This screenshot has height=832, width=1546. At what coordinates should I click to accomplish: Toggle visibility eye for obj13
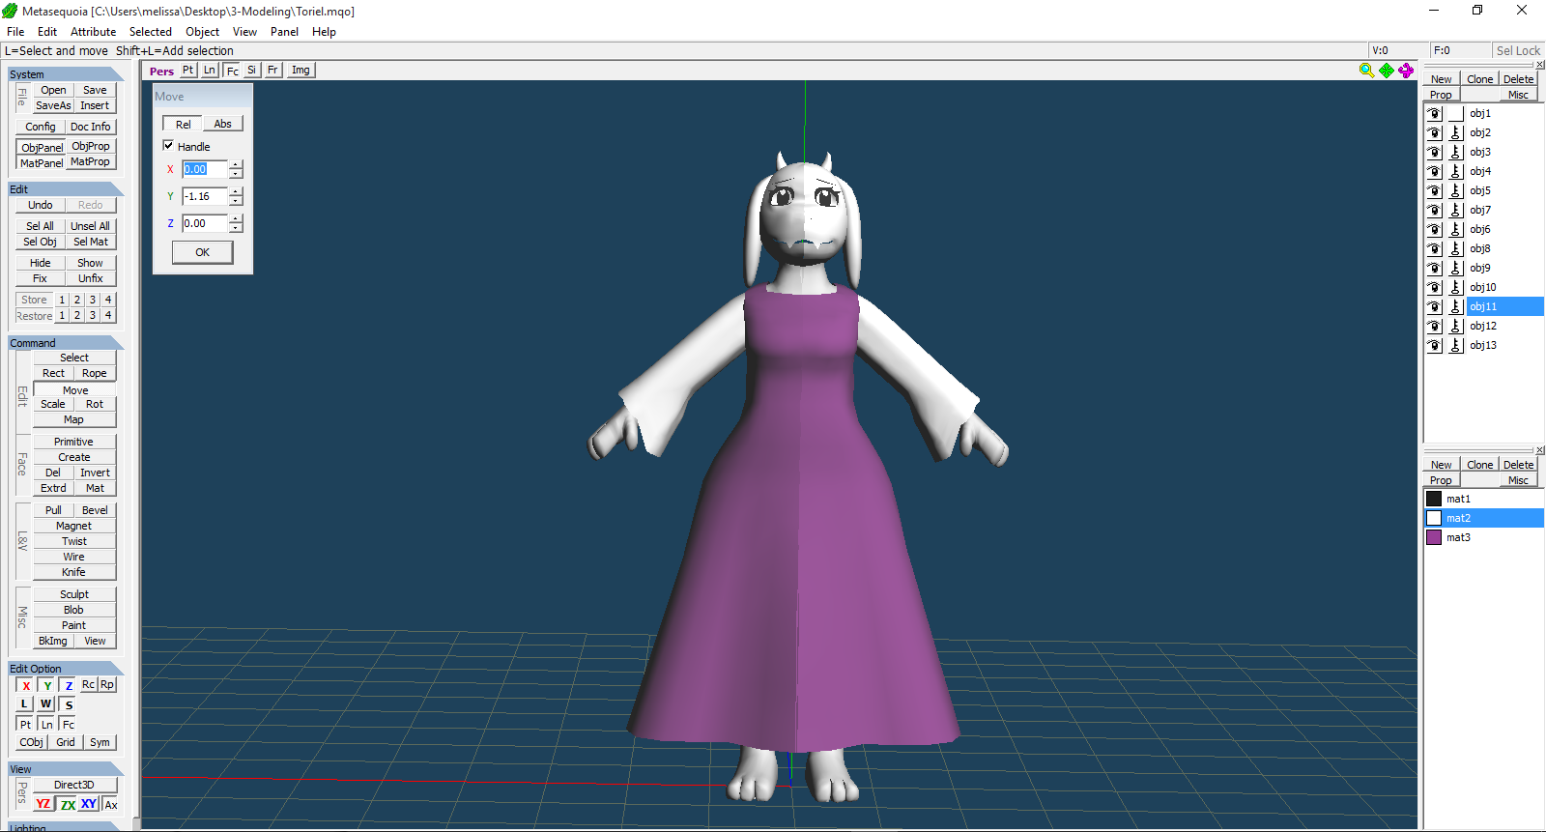coord(1435,345)
